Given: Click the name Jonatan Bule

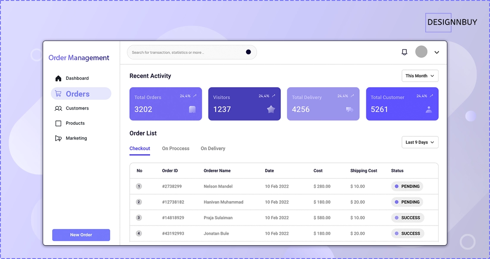Looking at the screenshot, I should [216, 234].
